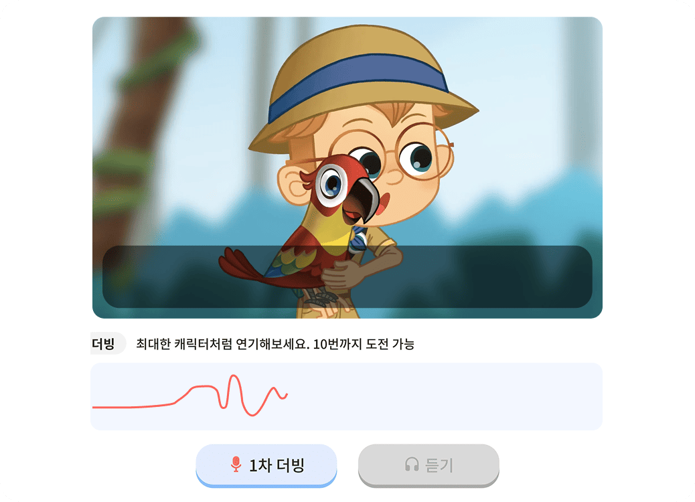Click the dark subtitle overlay box
The image size is (695, 502).
pyautogui.click(x=347, y=276)
